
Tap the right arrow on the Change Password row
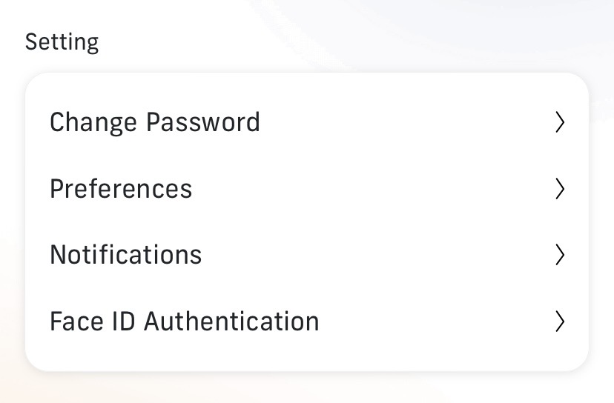pyautogui.click(x=560, y=122)
